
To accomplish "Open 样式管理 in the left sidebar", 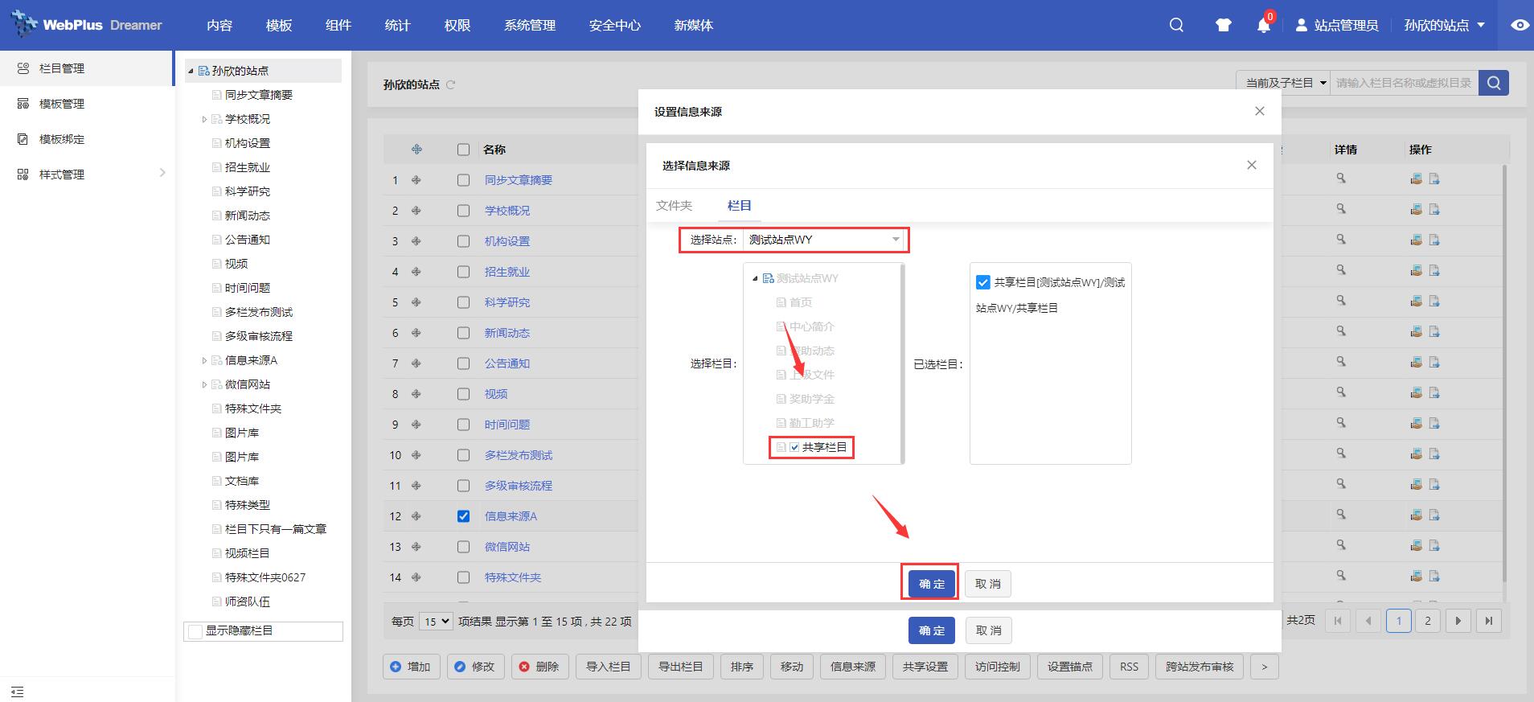I will tap(87, 174).
